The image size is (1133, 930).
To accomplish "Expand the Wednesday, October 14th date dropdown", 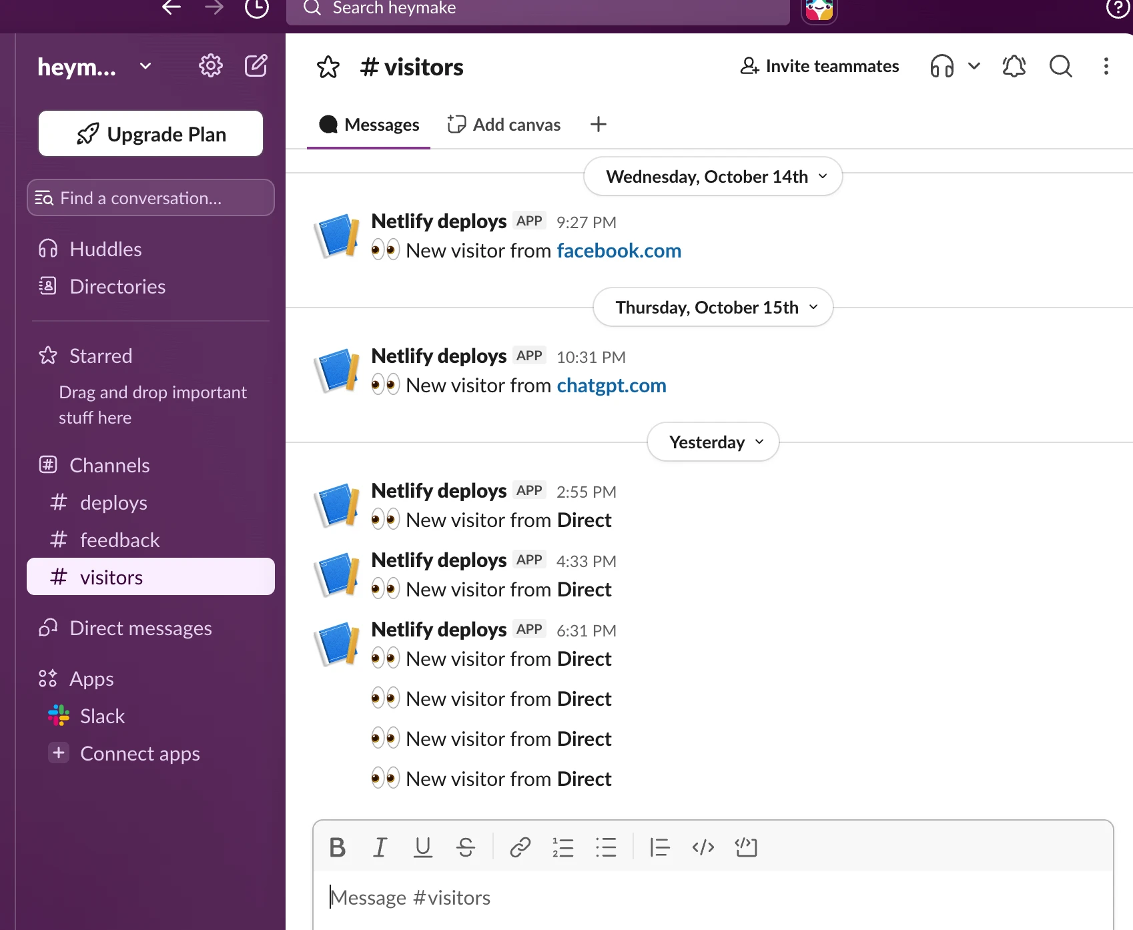I will point(713,176).
